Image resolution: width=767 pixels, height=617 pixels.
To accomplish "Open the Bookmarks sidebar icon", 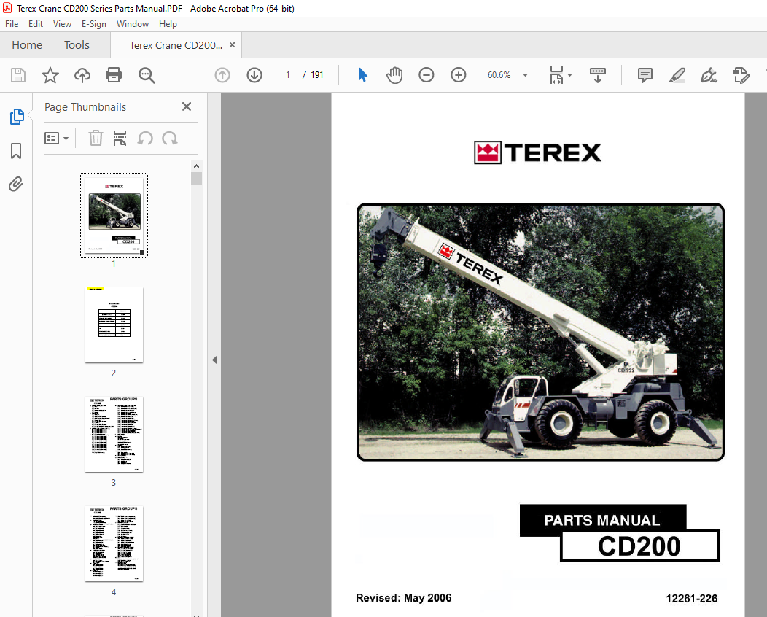I will click(16, 151).
